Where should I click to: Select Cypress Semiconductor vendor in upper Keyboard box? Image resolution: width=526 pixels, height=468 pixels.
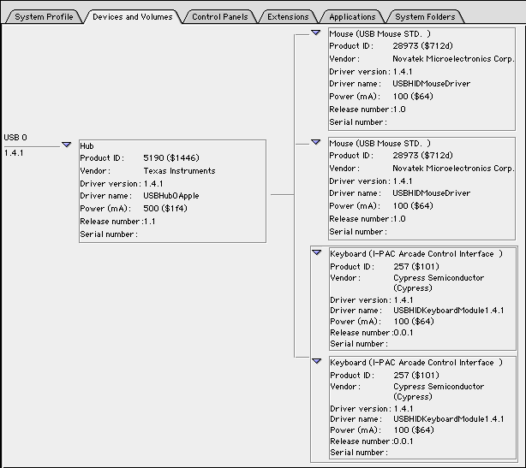[x=438, y=278]
